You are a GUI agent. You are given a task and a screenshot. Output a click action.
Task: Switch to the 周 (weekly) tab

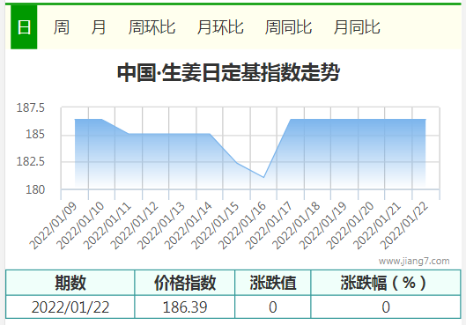[x=61, y=27]
